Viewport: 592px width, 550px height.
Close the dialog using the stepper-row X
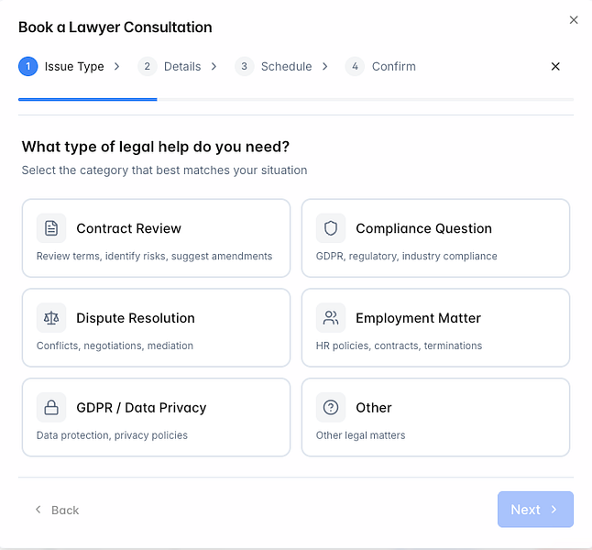click(x=555, y=66)
